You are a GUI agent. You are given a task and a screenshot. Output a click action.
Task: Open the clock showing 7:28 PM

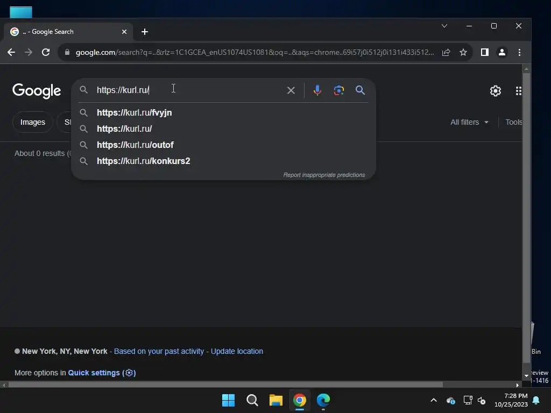click(511, 400)
